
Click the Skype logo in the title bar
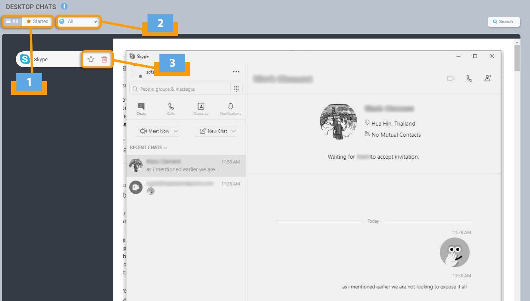[132, 56]
